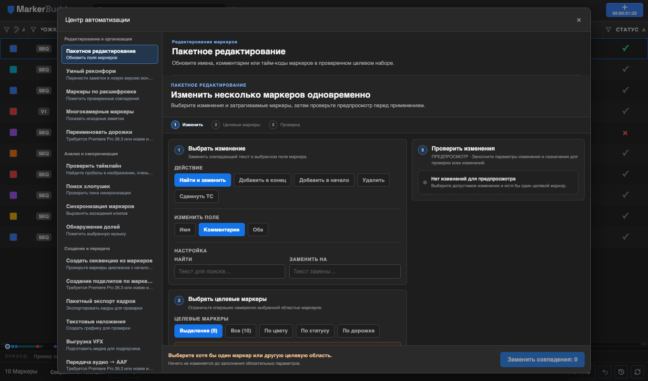Click the red swatch in the V1 row
The height and width of the screenshot is (381, 648).
pos(13,111)
